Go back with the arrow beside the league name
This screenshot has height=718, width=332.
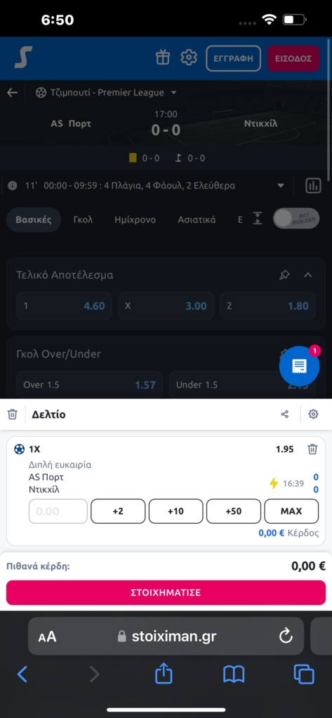coord(13,93)
